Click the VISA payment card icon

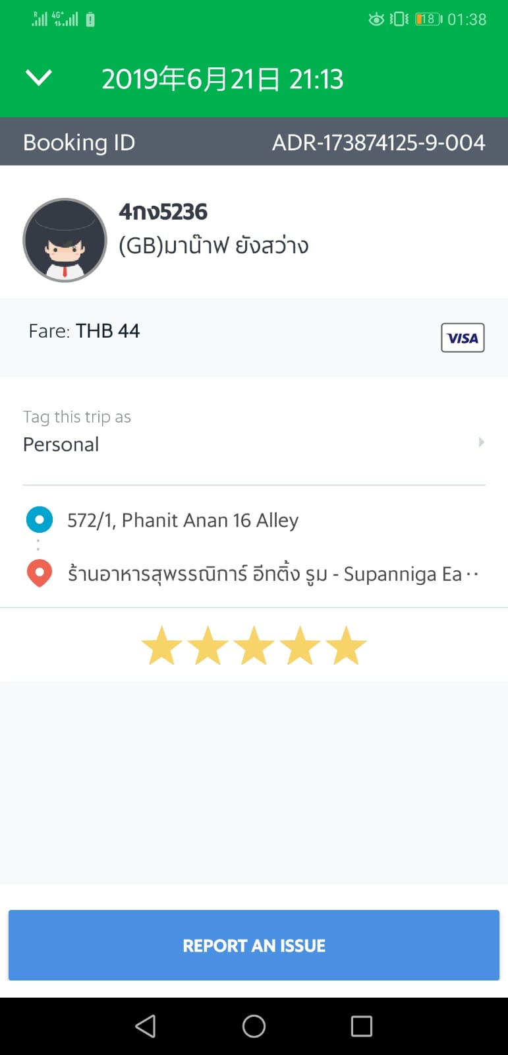point(463,338)
